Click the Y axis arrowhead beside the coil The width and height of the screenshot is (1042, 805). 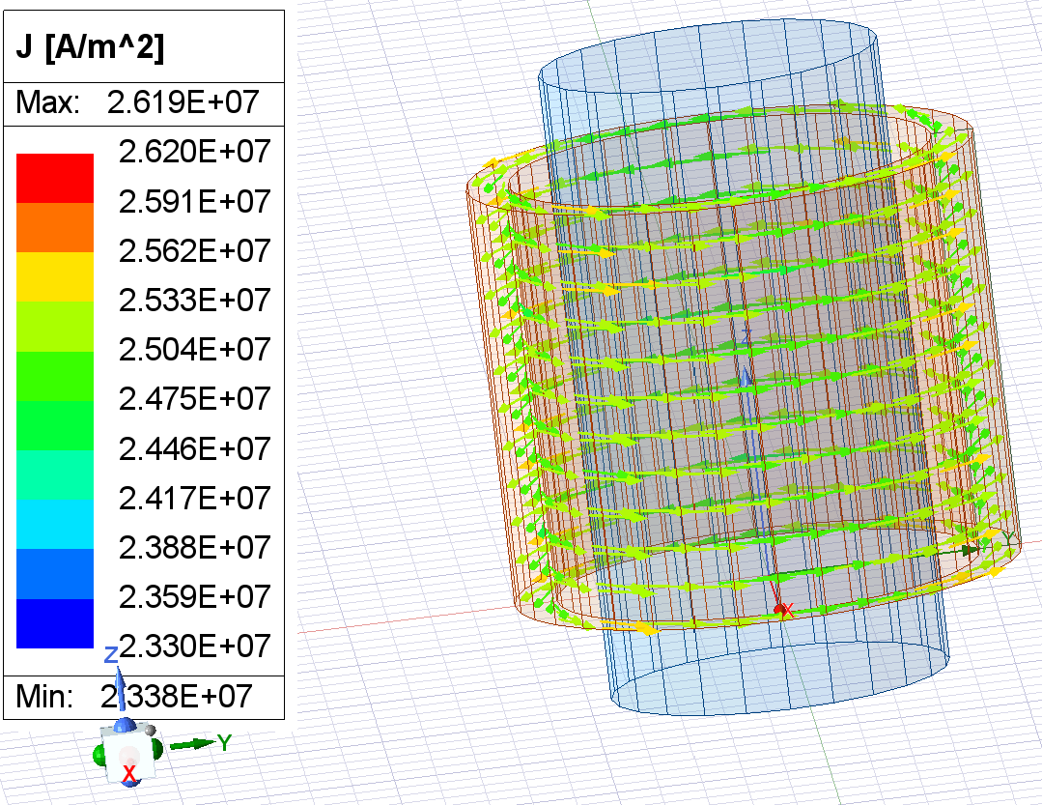(x=971, y=549)
